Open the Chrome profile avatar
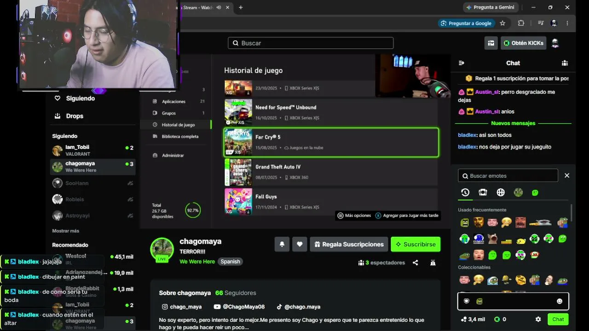Screen dimensions: 589x331 pyautogui.click(x=554, y=23)
